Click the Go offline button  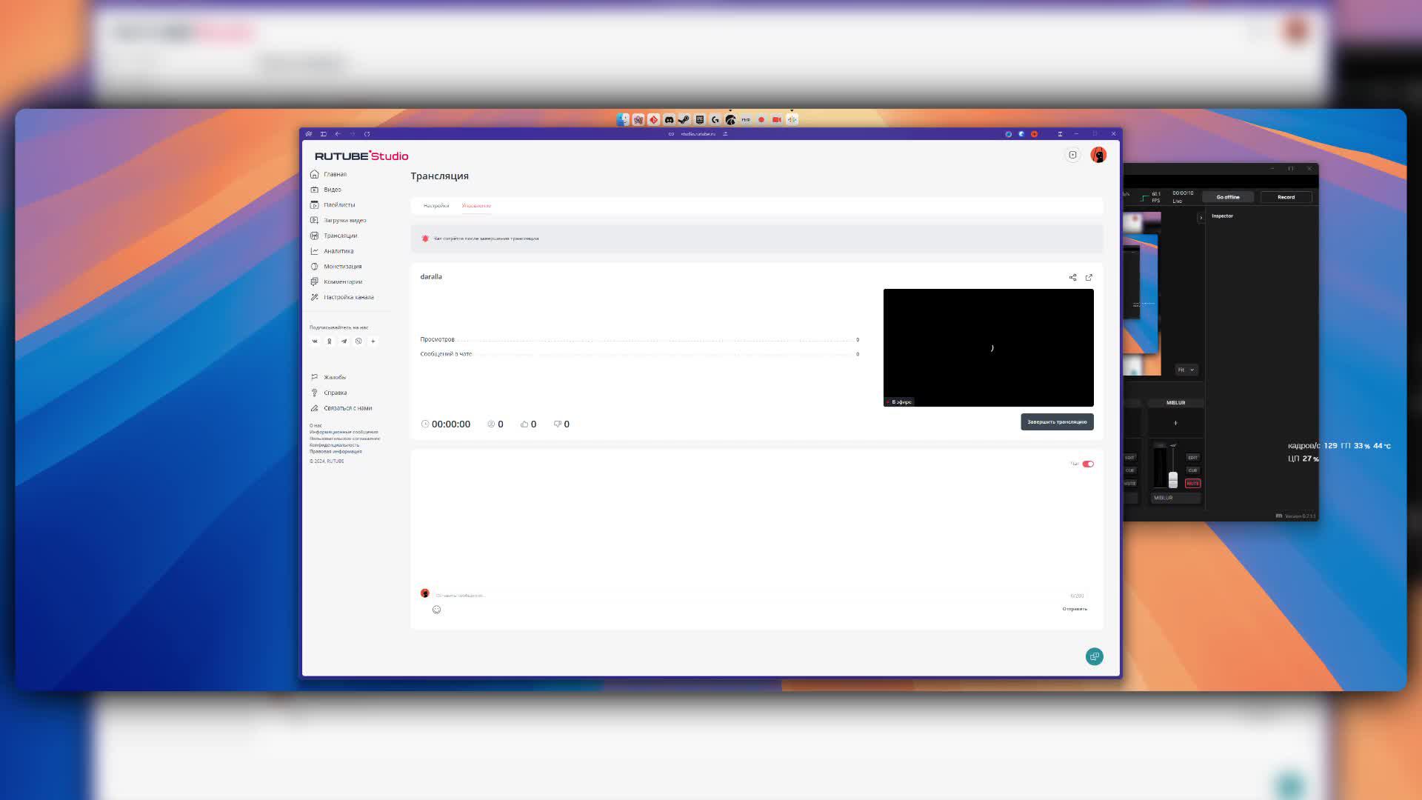pyautogui.click(x=1227, y=197)
